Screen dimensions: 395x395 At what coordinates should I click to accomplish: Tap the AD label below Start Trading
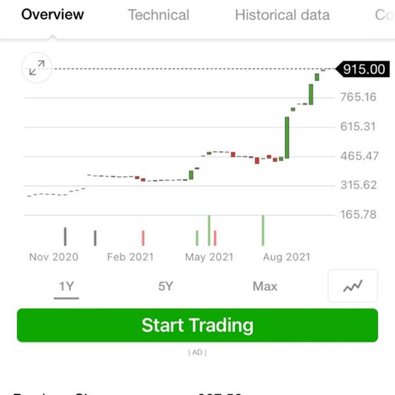pos(197,352)
